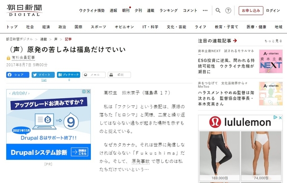Open ESG投資に逆風 article headline
The width and height of the screenshot is (287, 183).
pos(226,66)
